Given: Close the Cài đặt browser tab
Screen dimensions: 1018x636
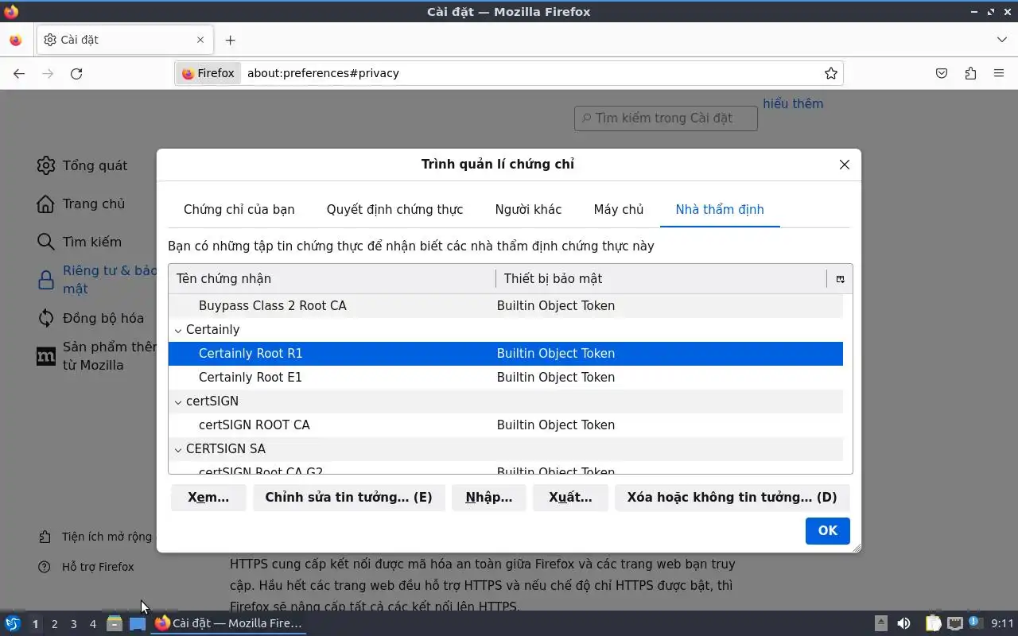Looking at the screenshot, I should 200,40.
